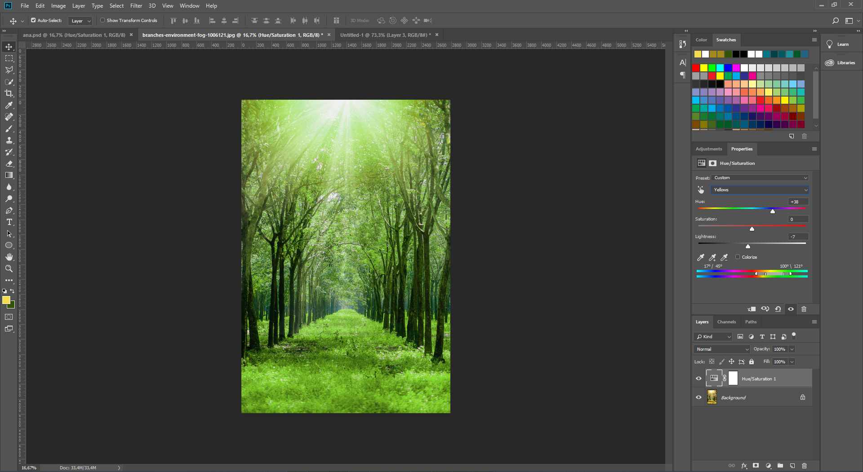Open the Filter menu
The height and width of the screenshot is (472, 863).
click(136, 6)
